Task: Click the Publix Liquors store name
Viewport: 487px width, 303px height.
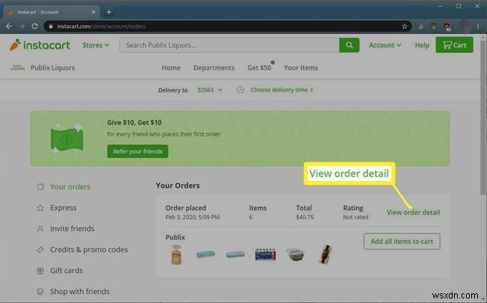Action: pos(52,67)
